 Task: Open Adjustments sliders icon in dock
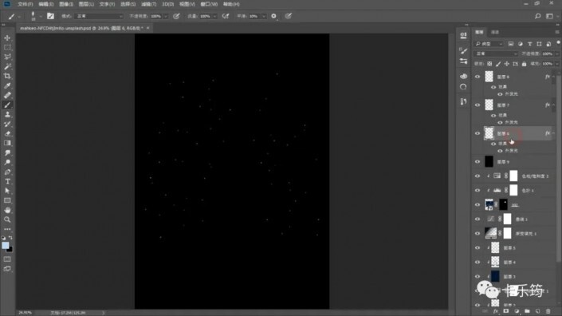(x=463, y=61)
